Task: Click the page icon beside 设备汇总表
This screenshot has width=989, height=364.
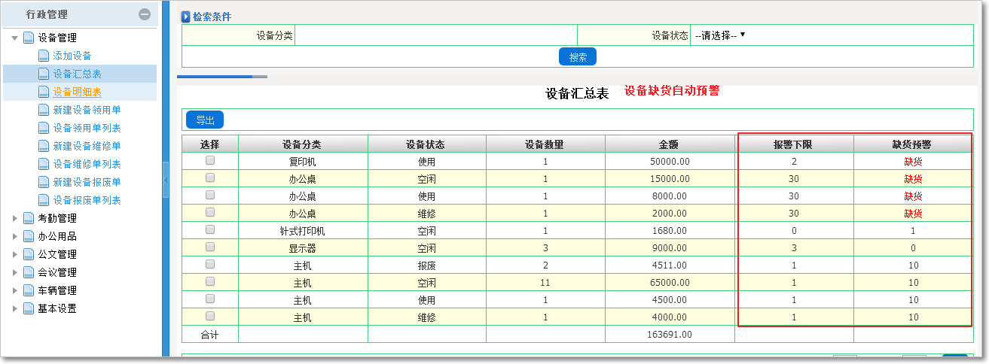Action: coord(44,74)
